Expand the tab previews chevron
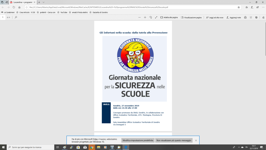Viewport: 266px width, 150px height. [x=44, y=2]
